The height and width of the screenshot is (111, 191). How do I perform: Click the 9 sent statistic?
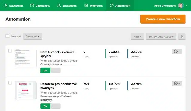pyautogui.click(x=86, y=54)
